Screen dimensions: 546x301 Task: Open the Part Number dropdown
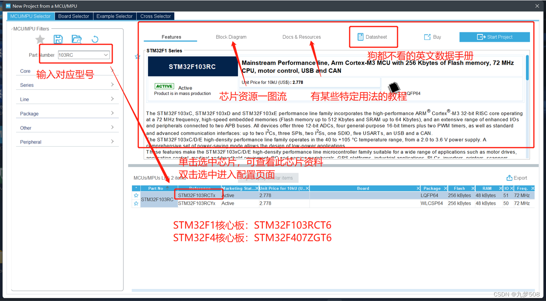click(106, 55)
